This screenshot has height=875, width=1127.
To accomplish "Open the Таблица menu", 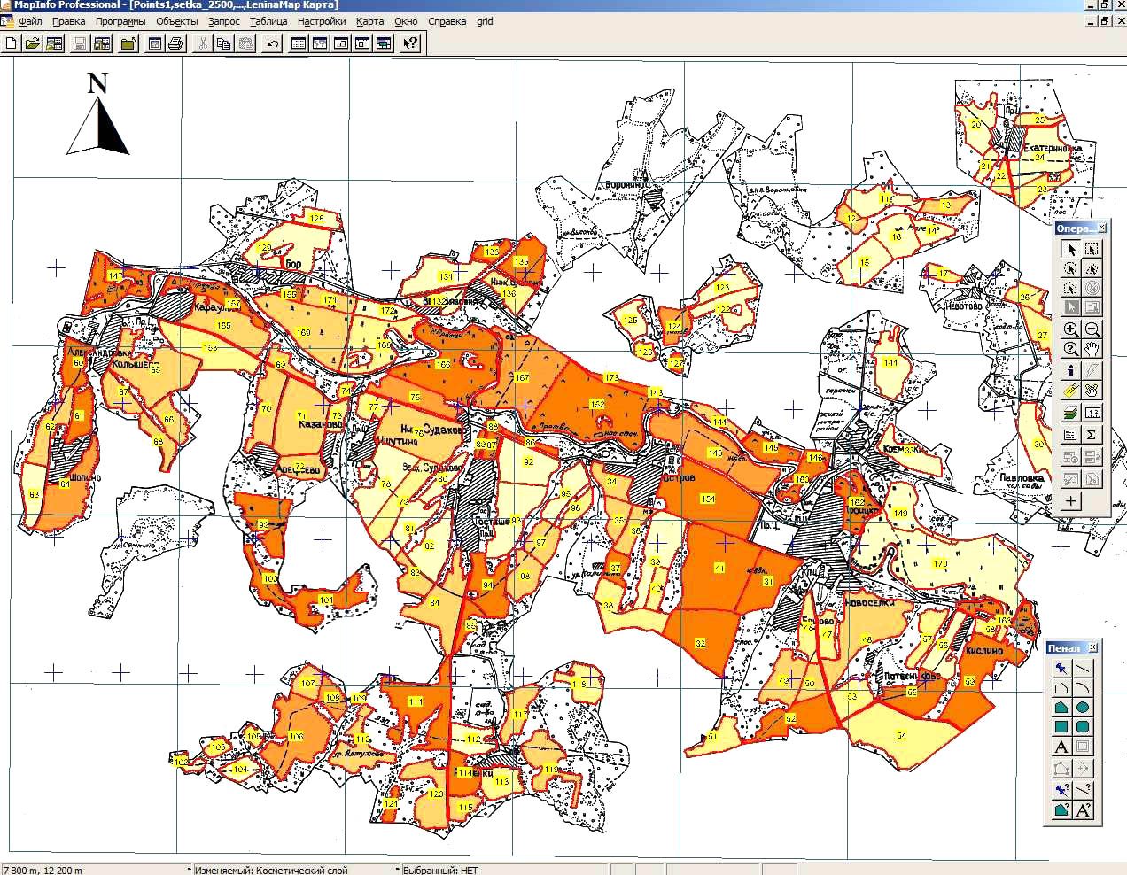I will (268, 21).
